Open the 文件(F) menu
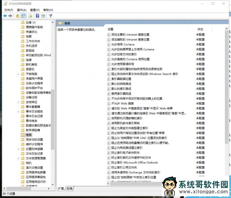Screen dimensions: 231x198 (x=8, y=10)
